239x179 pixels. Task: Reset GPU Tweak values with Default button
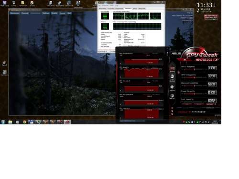(210, 108)
